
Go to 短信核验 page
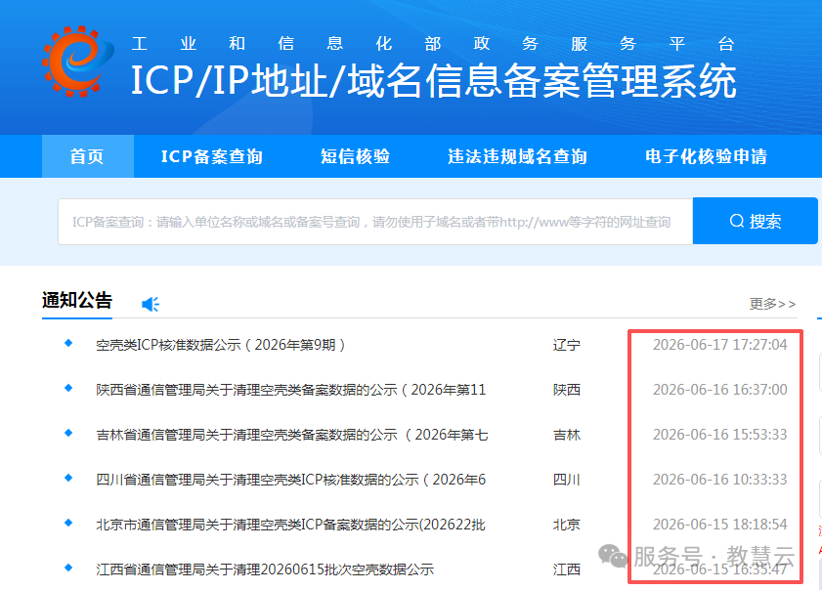coord(356,156)
